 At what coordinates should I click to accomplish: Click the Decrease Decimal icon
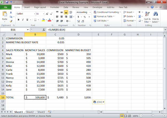[83, 21]
